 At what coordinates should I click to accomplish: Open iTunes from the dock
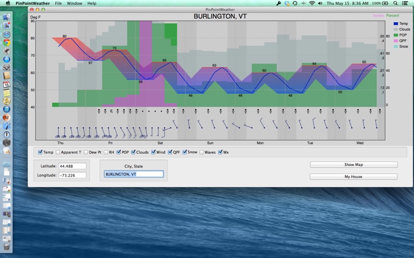7,109
